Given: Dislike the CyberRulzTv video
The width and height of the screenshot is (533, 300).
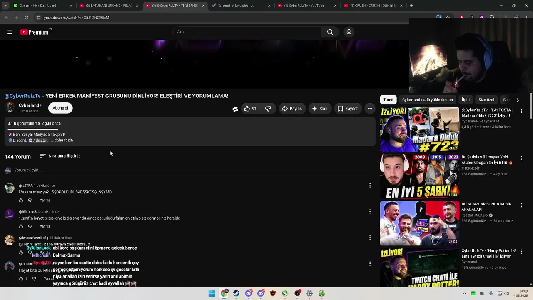Looking at the screenshot, I should (268, 109).
